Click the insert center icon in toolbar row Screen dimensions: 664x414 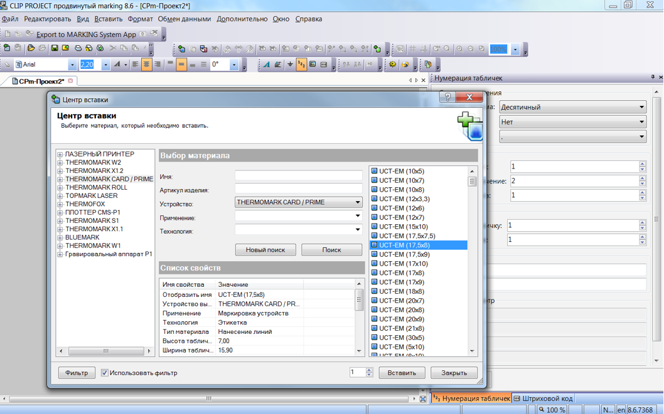point(181,49)
